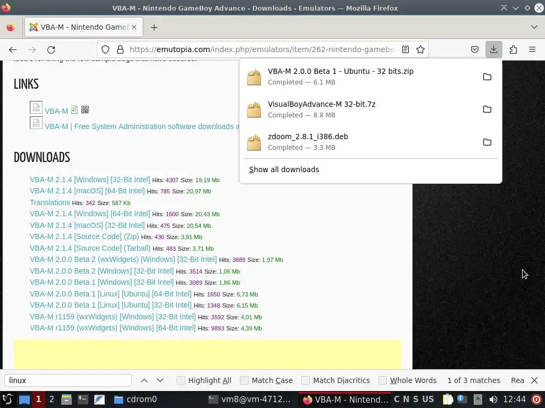Viewport: 545px width, 408px height.
Task: Show VisualBoyAdvance-M 7z in folder
Action: (x=487, y=109)
